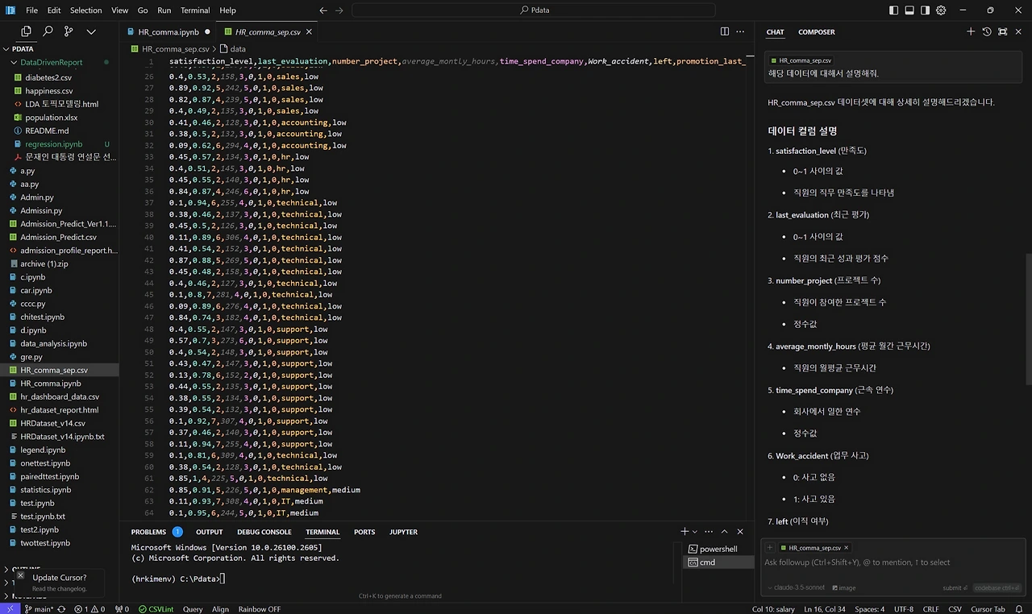This screenshot has width=1032, height=614.
Task: Change Spaces: 4 indentation setting
Action: pos(869,609)
